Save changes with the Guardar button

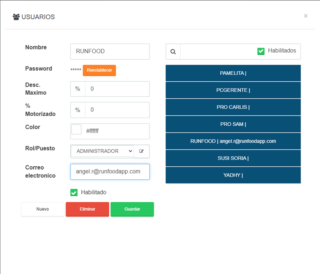132,209
